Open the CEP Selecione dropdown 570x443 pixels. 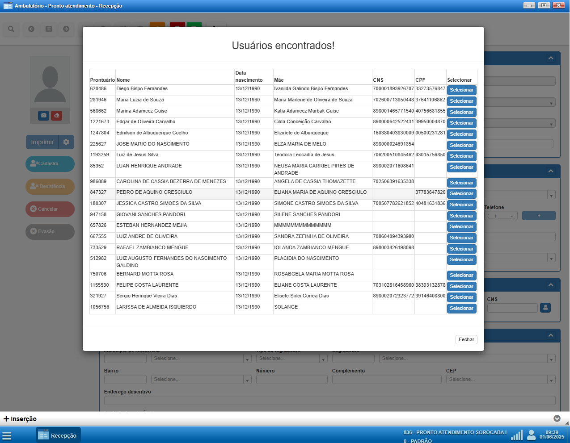click(x=501, y=380)
